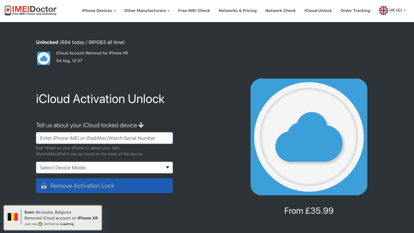Open the iPhone Devices dropdown menu

point(99,11)
